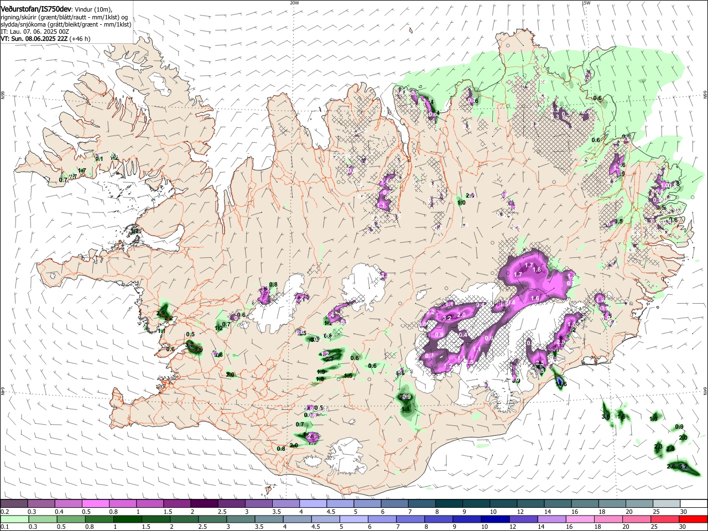The width and height of the screenshot is (708, 531).
Task: Click the white 30 snow legend swatch
Action: [693, 504]
